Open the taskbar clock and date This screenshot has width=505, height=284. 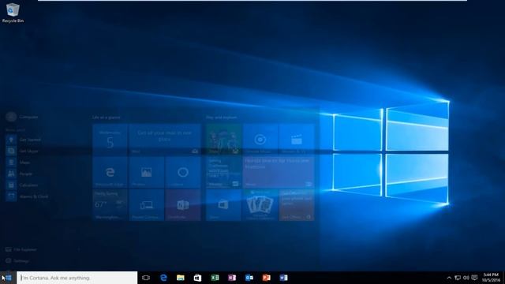(x=491, y=277)
